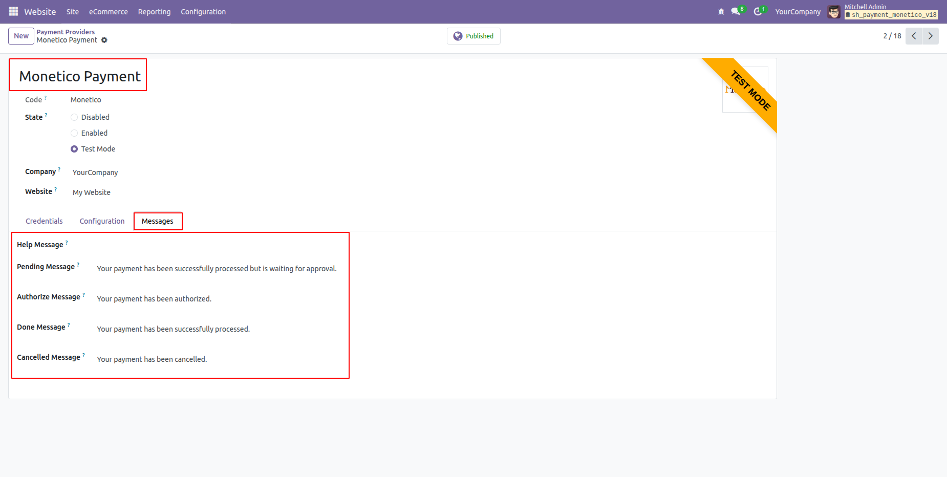Image resolution: width=947 pixels, height=477 pixels.
Task: Edit the Cancelled Message text
Action: click(x=152, y=359)
